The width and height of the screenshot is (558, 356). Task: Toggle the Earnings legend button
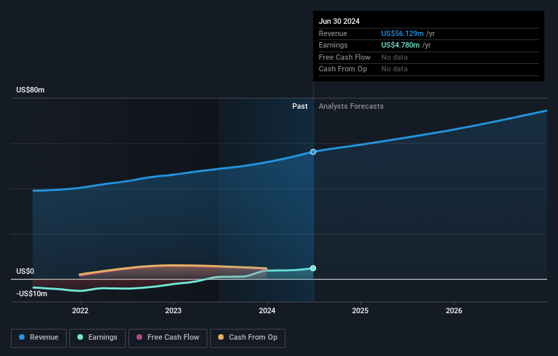[97, 338]
